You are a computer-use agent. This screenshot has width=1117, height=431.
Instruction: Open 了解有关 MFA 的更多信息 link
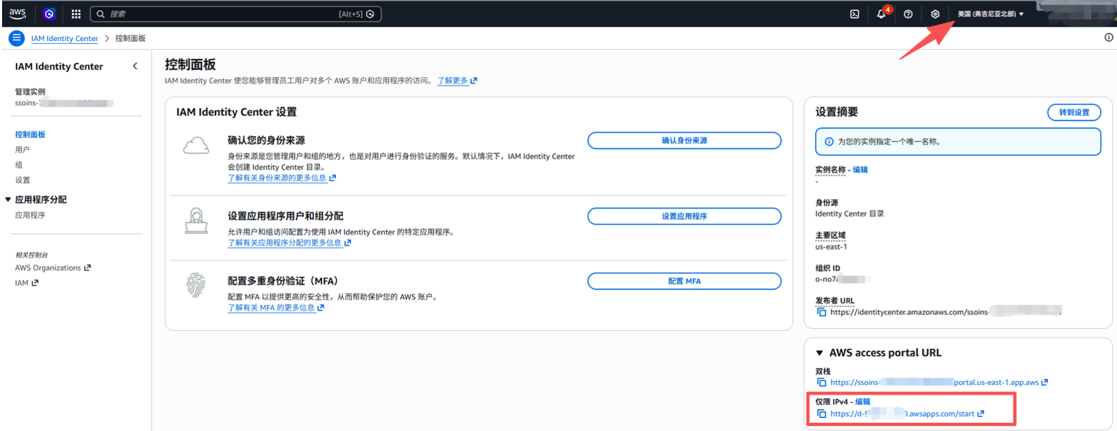coord(276,308)
